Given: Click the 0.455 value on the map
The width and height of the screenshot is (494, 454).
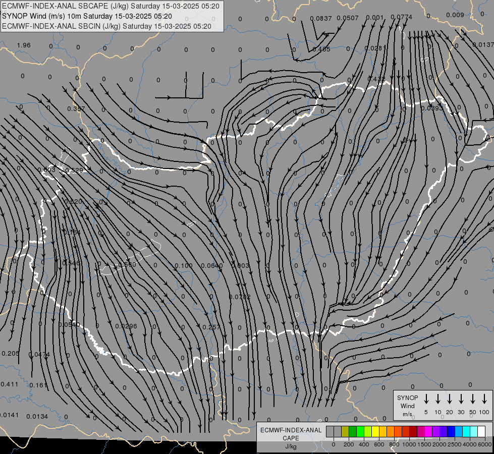Looking at the screenshot, I should point(321,49).
